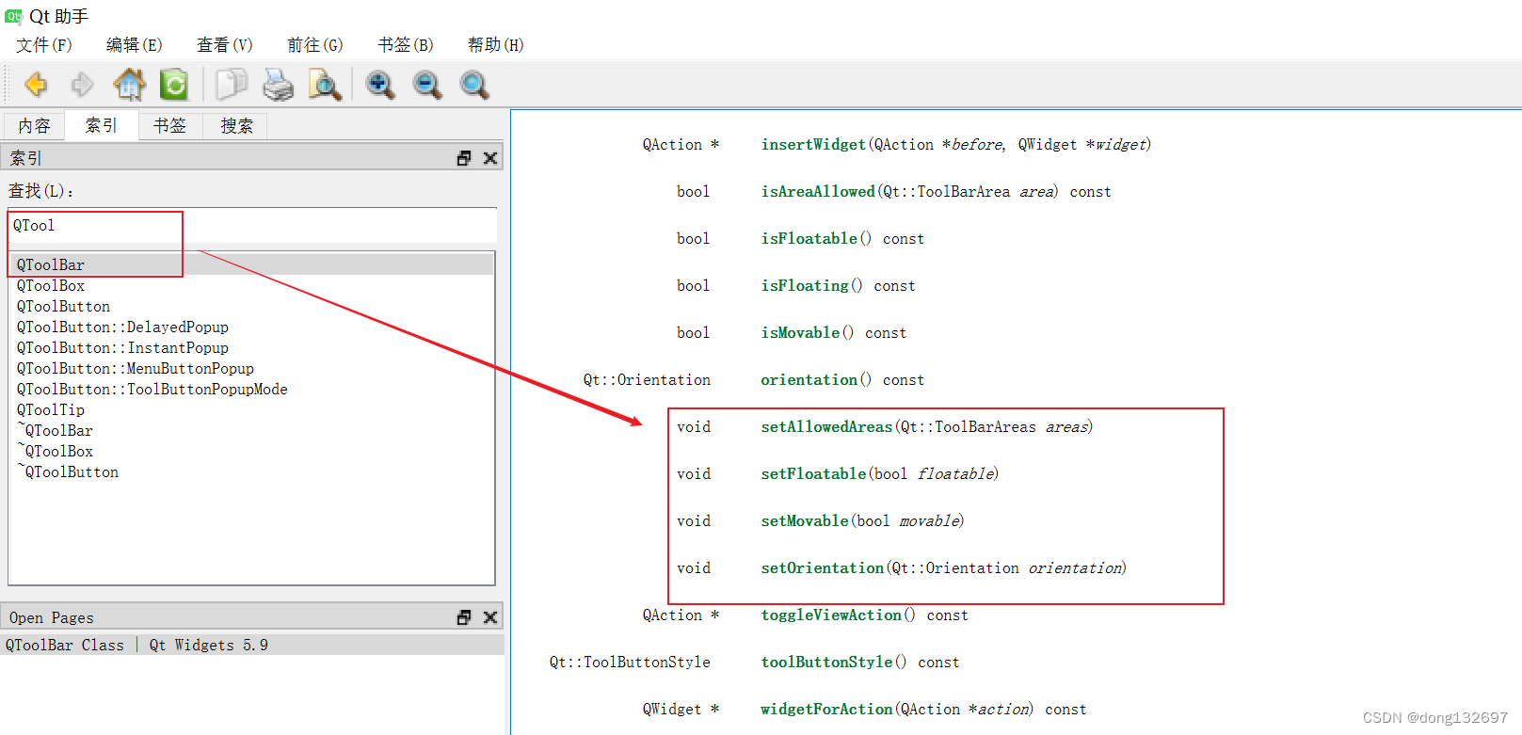Screen dimensions: 1522x735
Task: Select QToolButton::DelayedPopup index entry
Action: pos(122,328)
